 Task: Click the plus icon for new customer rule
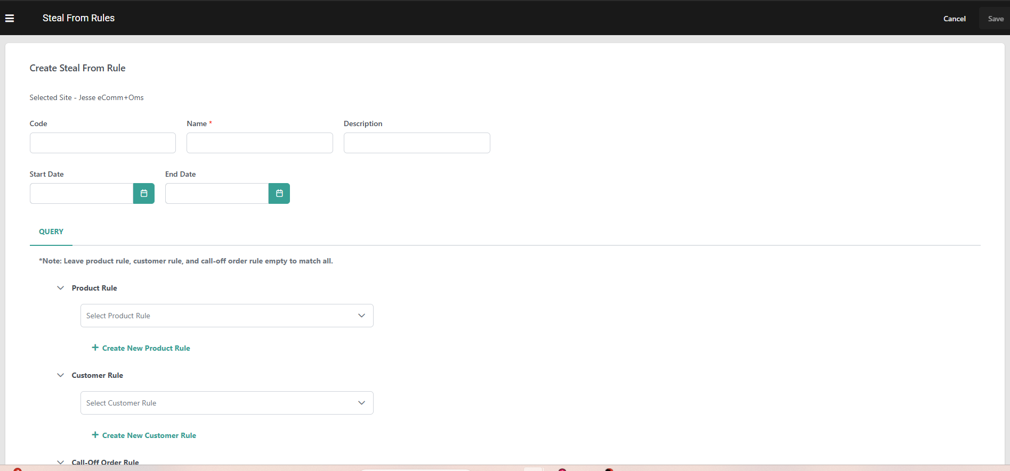(x=95, y=435)
